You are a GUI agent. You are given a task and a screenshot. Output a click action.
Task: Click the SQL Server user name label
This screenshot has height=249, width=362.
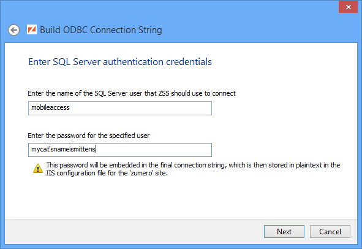132,93
